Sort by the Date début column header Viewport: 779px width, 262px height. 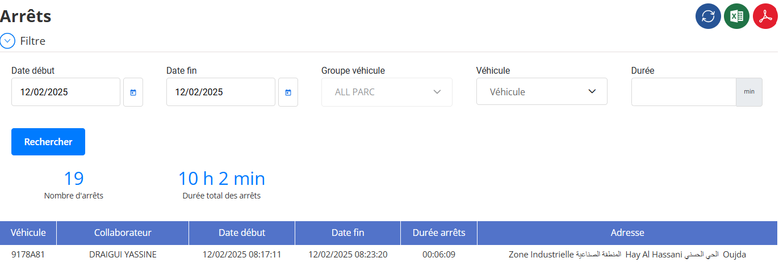tap(242, 233)
